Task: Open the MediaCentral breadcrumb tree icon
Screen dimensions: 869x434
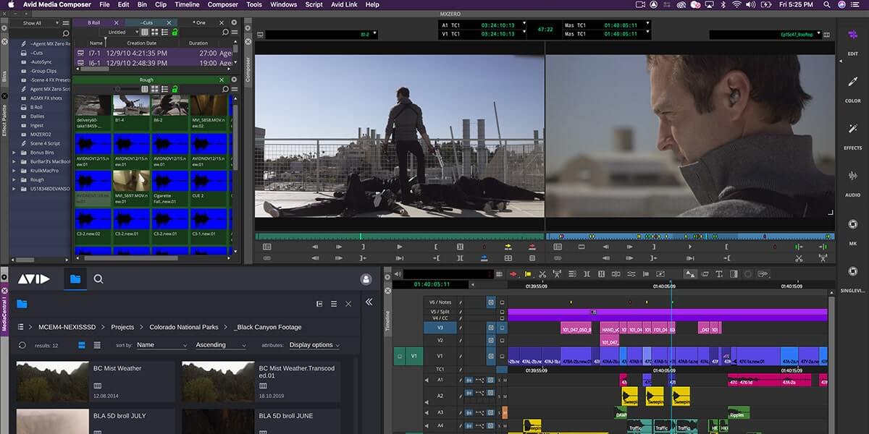Action: (x=21, y=327)
